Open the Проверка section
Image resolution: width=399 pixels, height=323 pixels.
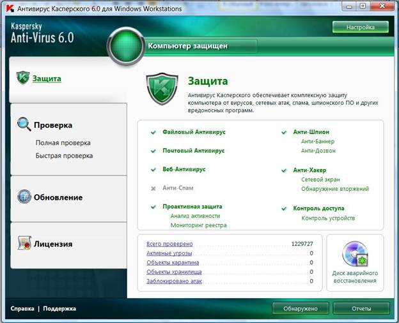pos(53,125)
